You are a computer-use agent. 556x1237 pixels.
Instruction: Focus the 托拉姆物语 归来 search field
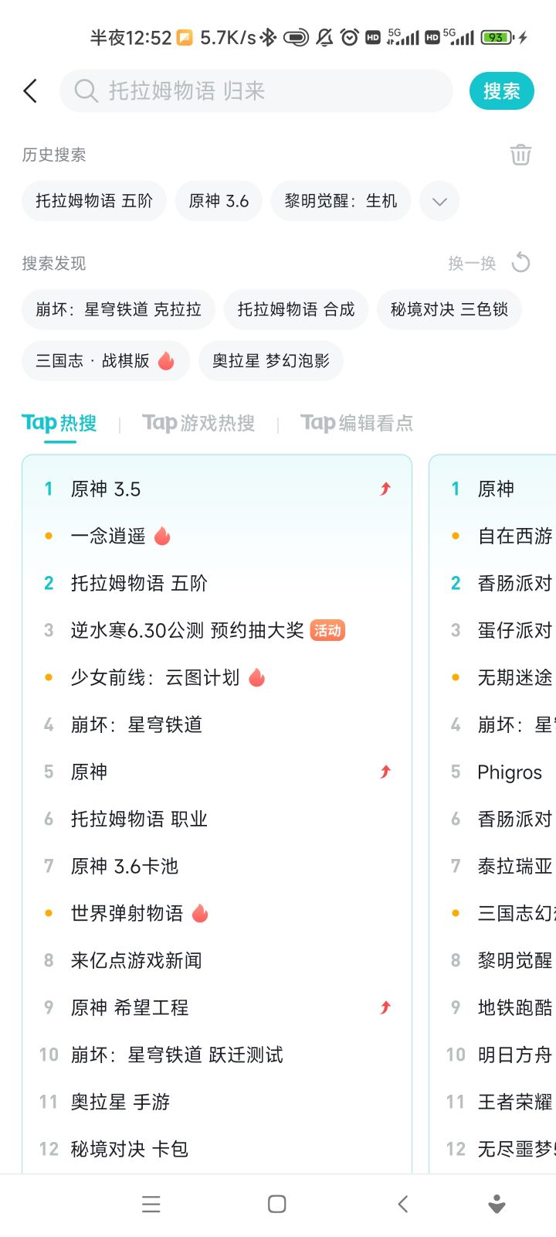256,91
